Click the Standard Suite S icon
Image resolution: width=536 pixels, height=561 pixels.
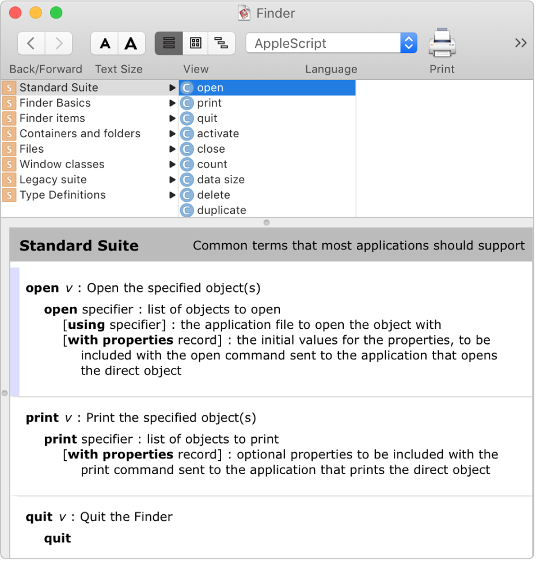[9, 88]
